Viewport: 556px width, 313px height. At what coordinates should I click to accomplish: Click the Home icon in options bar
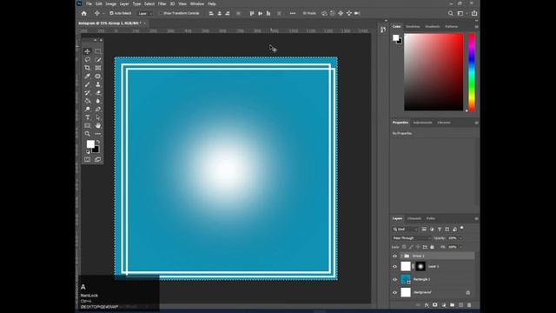point(84,14)
